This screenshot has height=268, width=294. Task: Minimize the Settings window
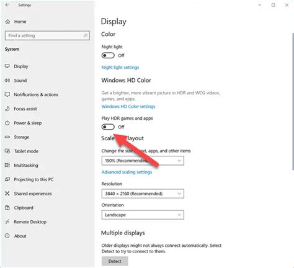click(260, 5)
